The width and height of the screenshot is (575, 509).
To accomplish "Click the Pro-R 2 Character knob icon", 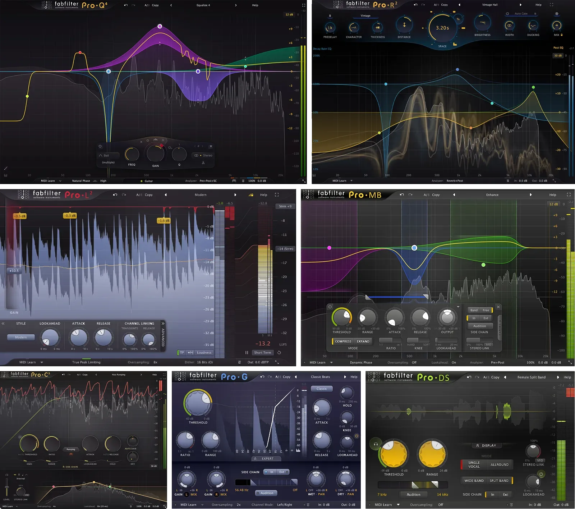I will (354, 27).
